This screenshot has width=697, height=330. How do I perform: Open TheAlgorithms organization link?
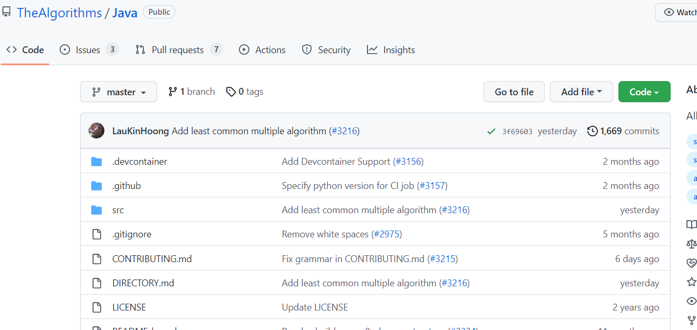point(60,13)
